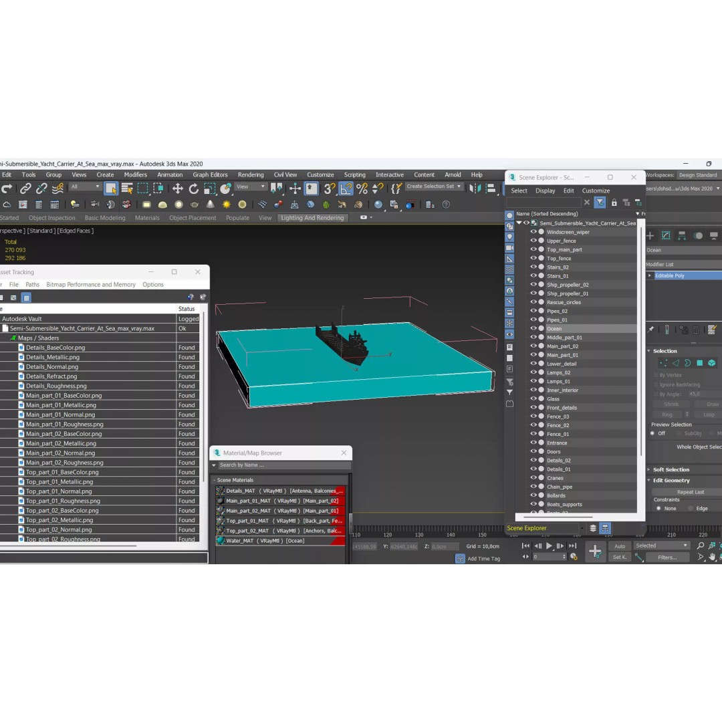This screenshot has height=722, width=722.
Task: Open Asset Tracking Paths menu
Action: (x=32, y=285)
